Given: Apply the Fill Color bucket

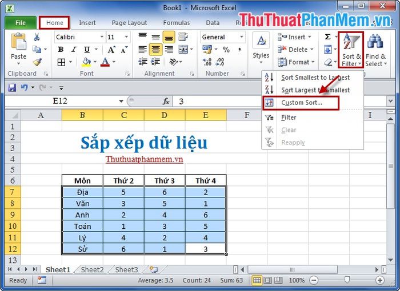Looking at the screenshot, I should coord(87,62).
